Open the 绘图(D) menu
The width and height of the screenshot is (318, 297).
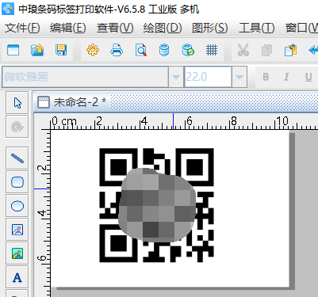(x=163, y=28)
